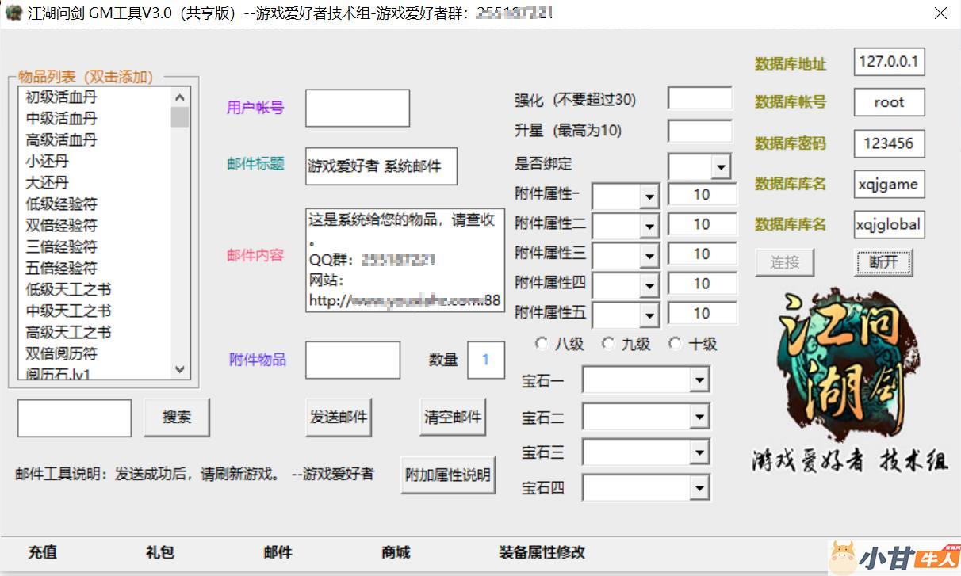Screen dimensions: 961x576
Task: Click the app icon in the title bar
Action: 13,13
